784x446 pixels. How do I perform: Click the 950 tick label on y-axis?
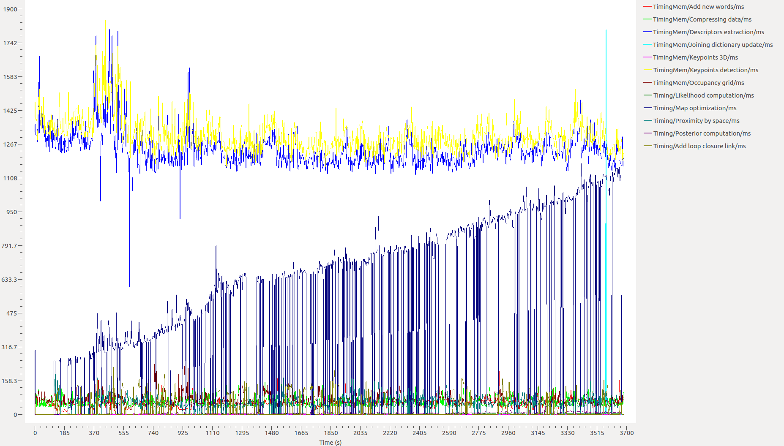click(12, 212)
